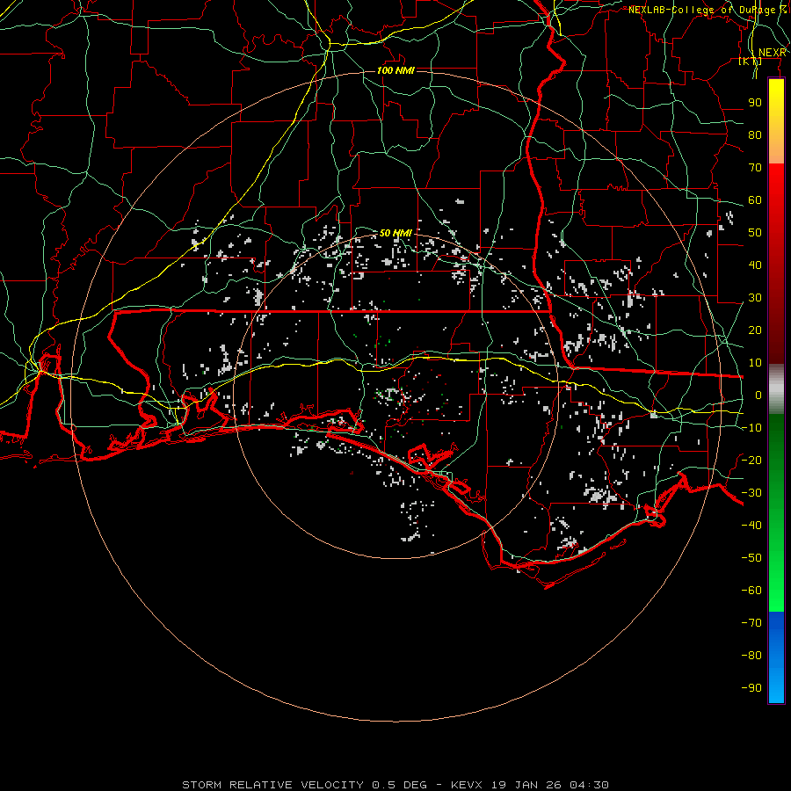Click the gray zero-velocity segment of the color bar
Viewport: 791px width, 791px height.
(x=776, y=389)
